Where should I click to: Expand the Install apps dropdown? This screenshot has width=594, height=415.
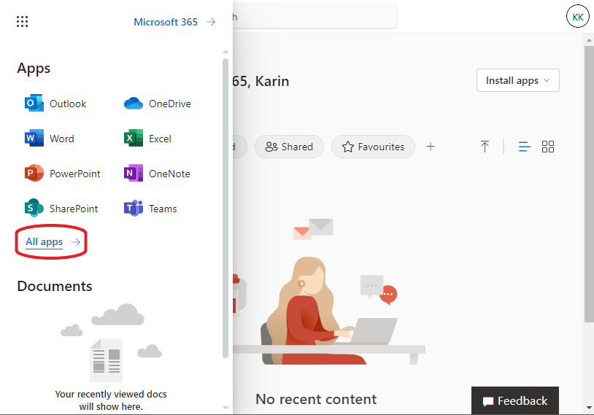[x=518, y=80]
